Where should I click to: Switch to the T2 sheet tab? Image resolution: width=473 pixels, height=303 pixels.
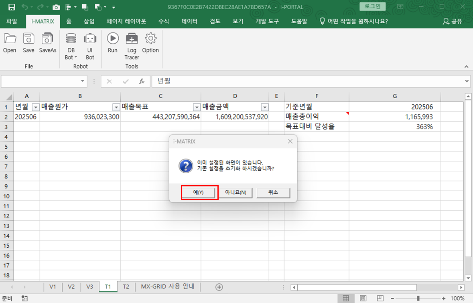pyautogui.click(x=126, y=287)
